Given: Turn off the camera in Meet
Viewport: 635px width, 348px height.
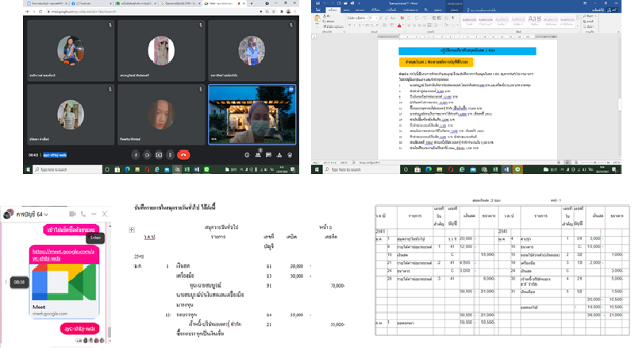Looking at the screenshot, I should (148, 154).
